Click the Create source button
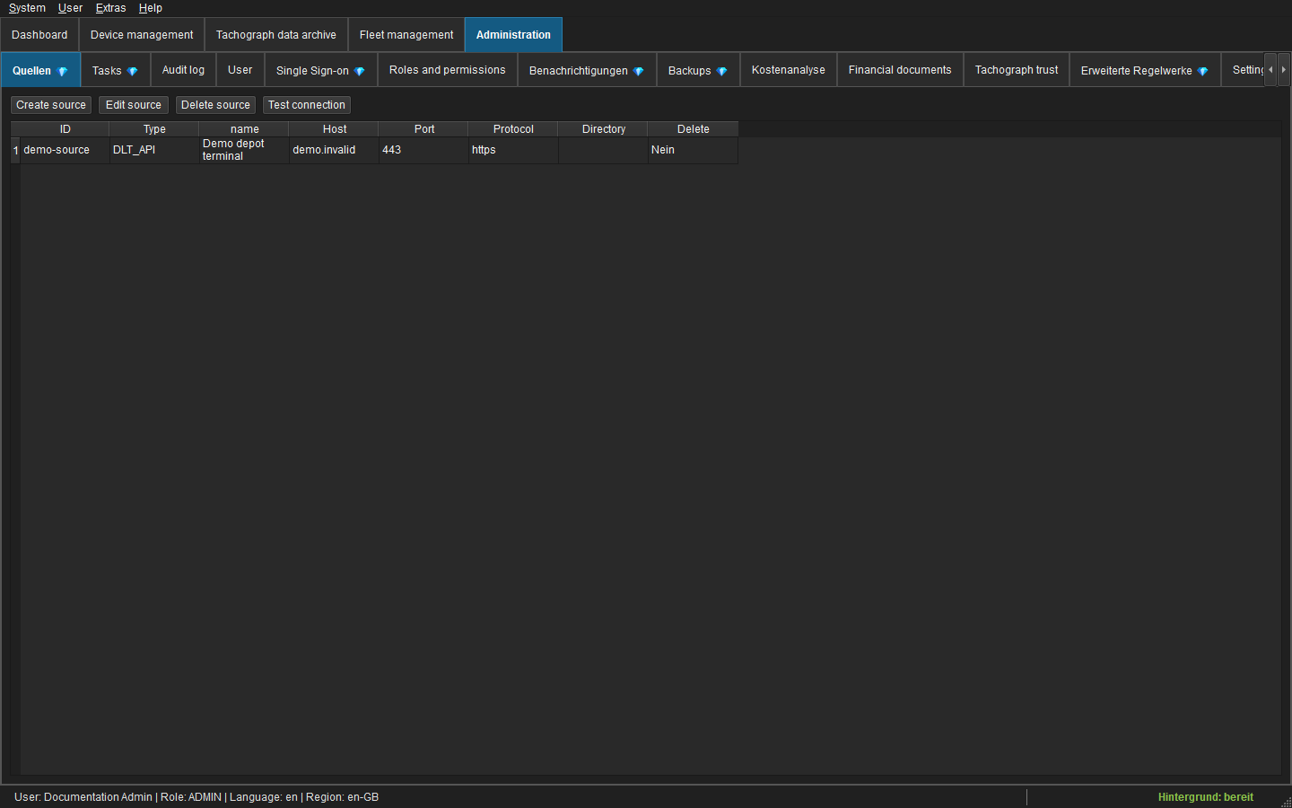 51,105
